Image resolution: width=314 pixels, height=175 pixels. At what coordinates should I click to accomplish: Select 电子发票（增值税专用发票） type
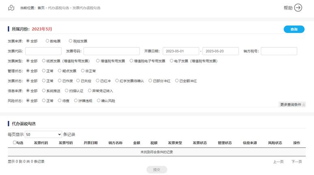click(172, 61)
